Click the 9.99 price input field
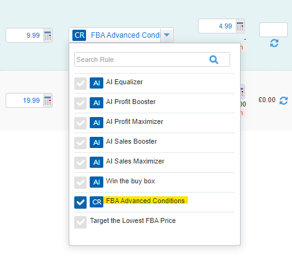 click(x=25, y=35)
